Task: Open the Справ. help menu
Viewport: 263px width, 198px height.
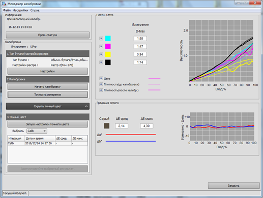Action: point(35,10)
